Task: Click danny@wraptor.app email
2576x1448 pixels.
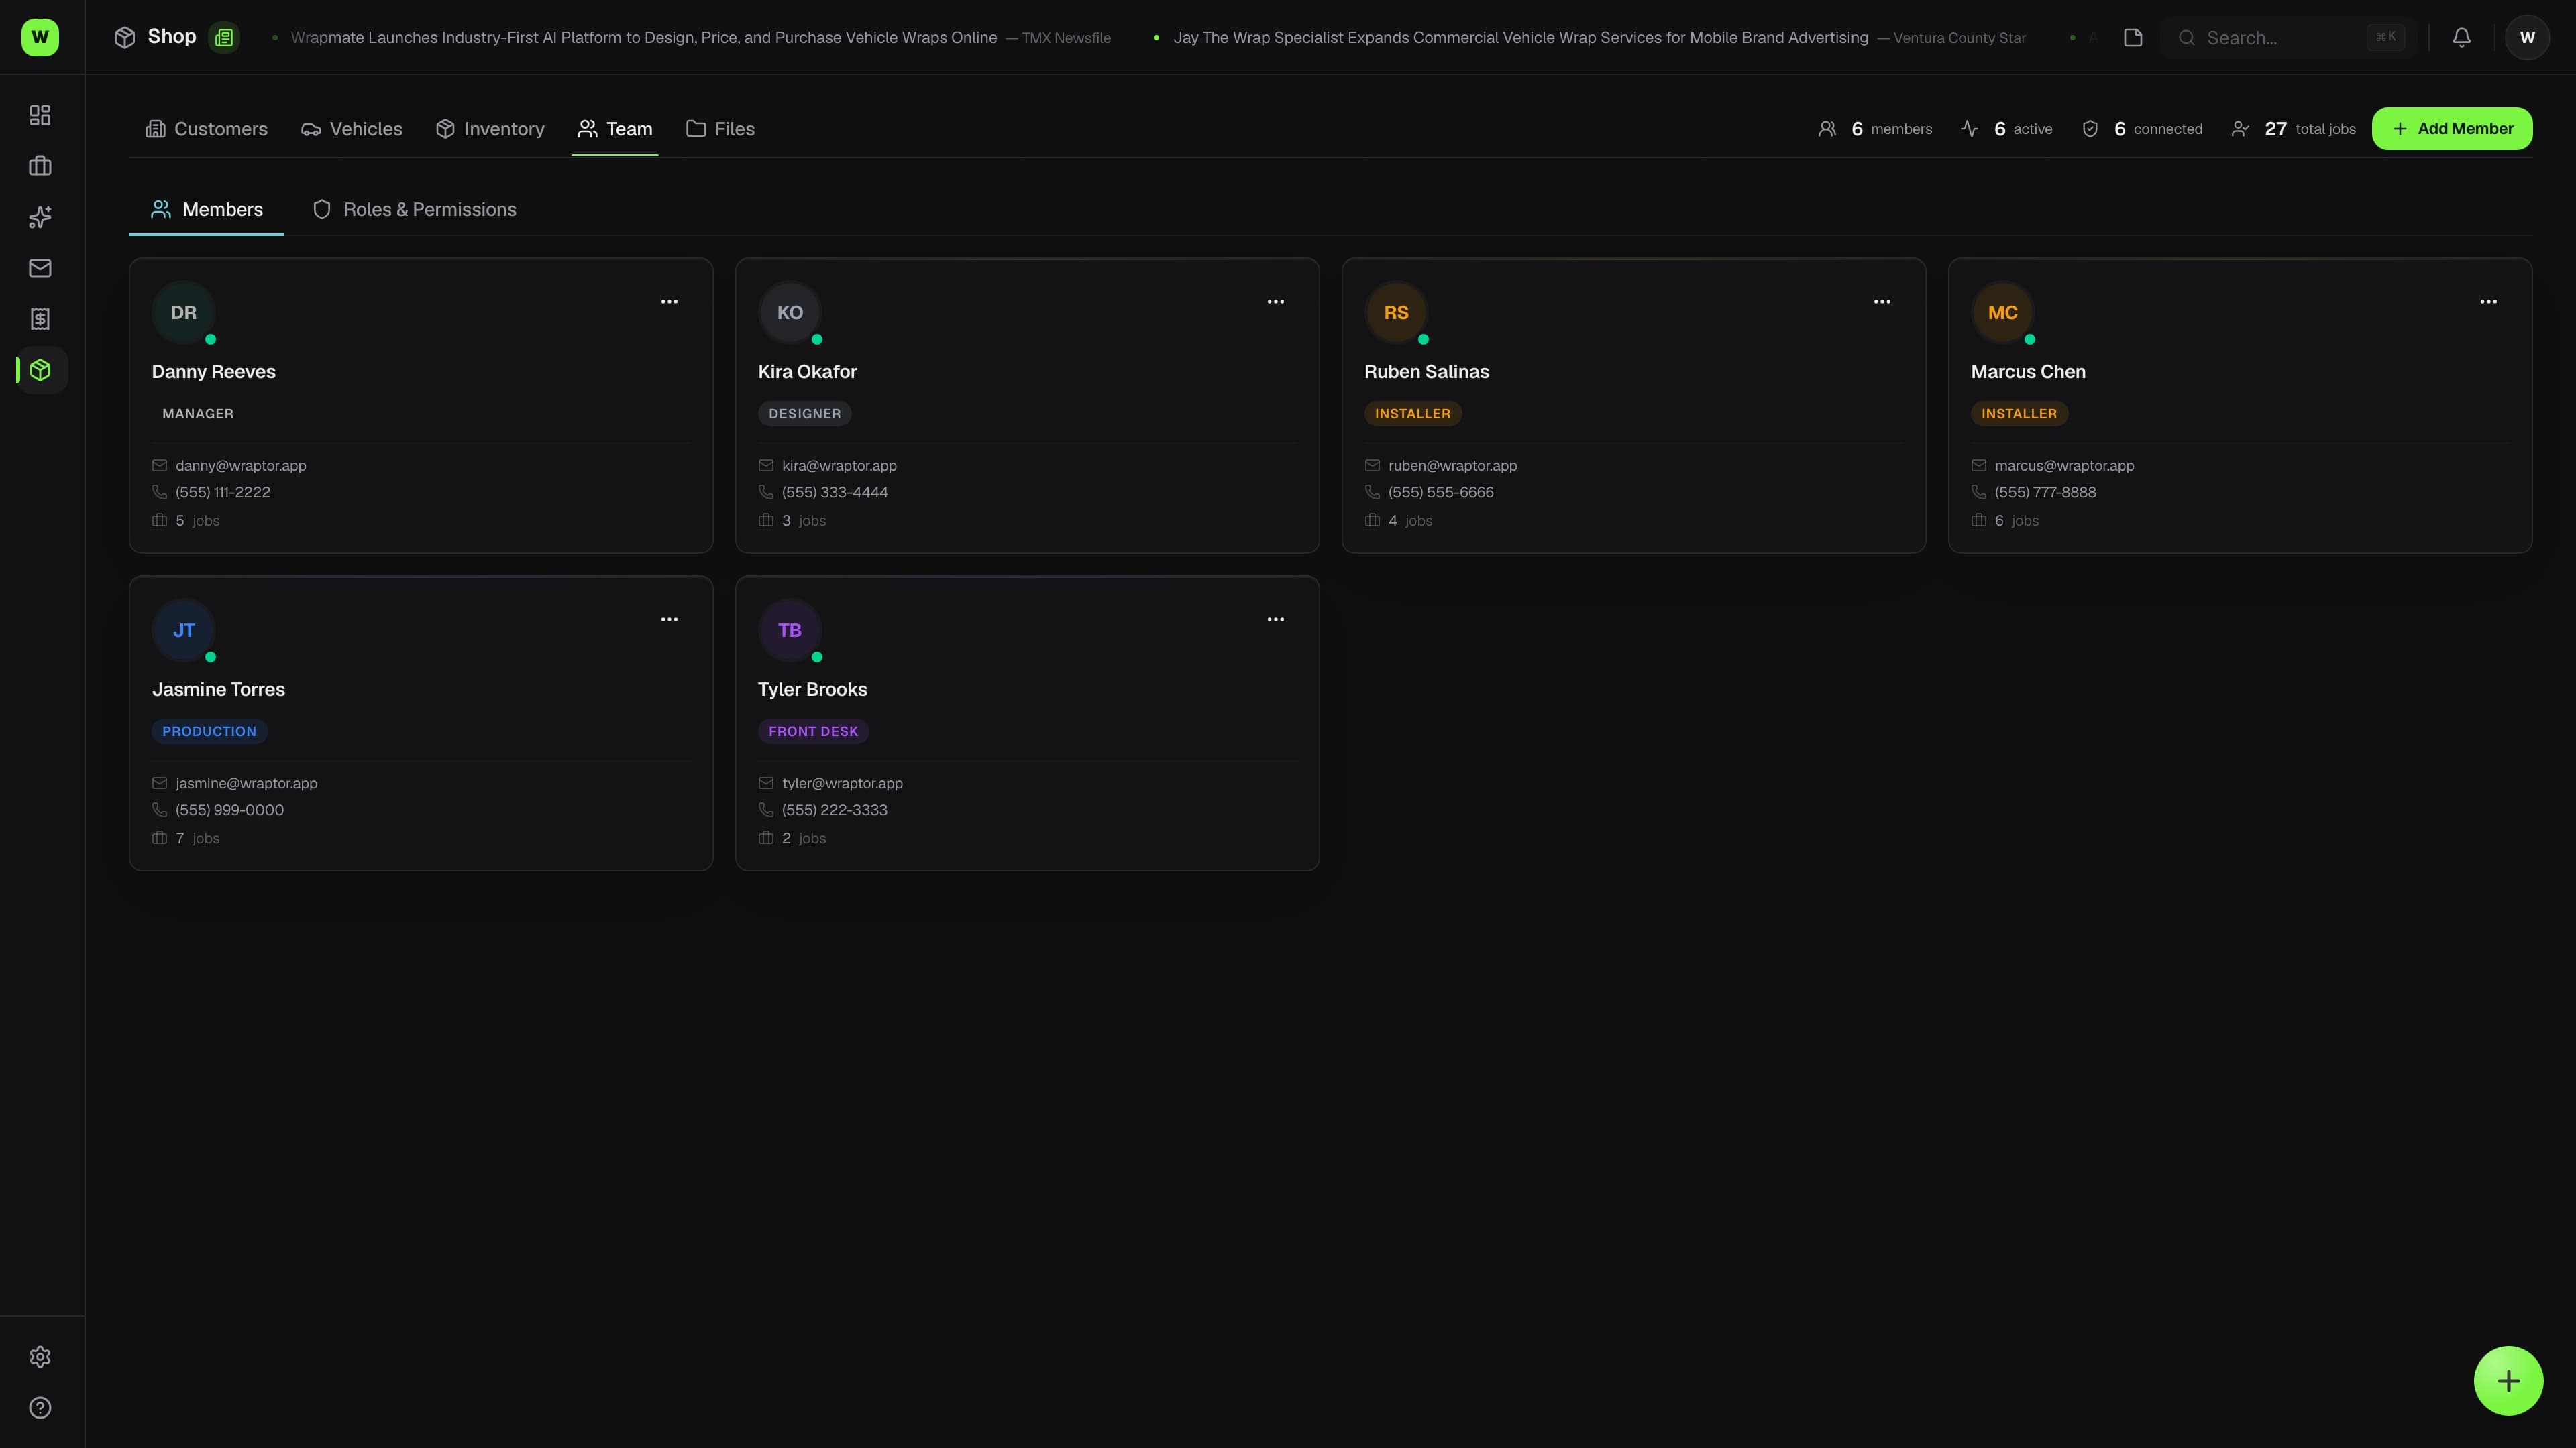Action: [241, 466]
